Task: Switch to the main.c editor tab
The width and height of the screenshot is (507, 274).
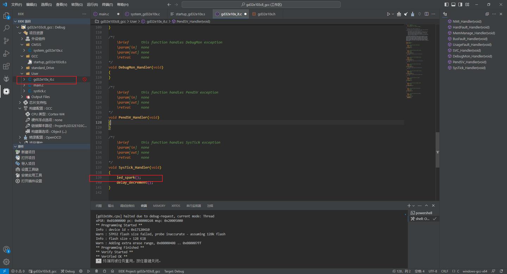Action: pos(104,14)
